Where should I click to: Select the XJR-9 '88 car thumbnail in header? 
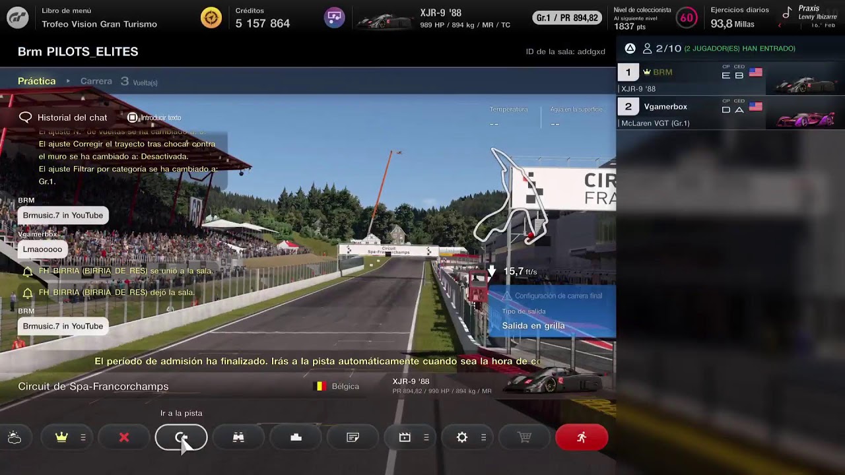384,20
